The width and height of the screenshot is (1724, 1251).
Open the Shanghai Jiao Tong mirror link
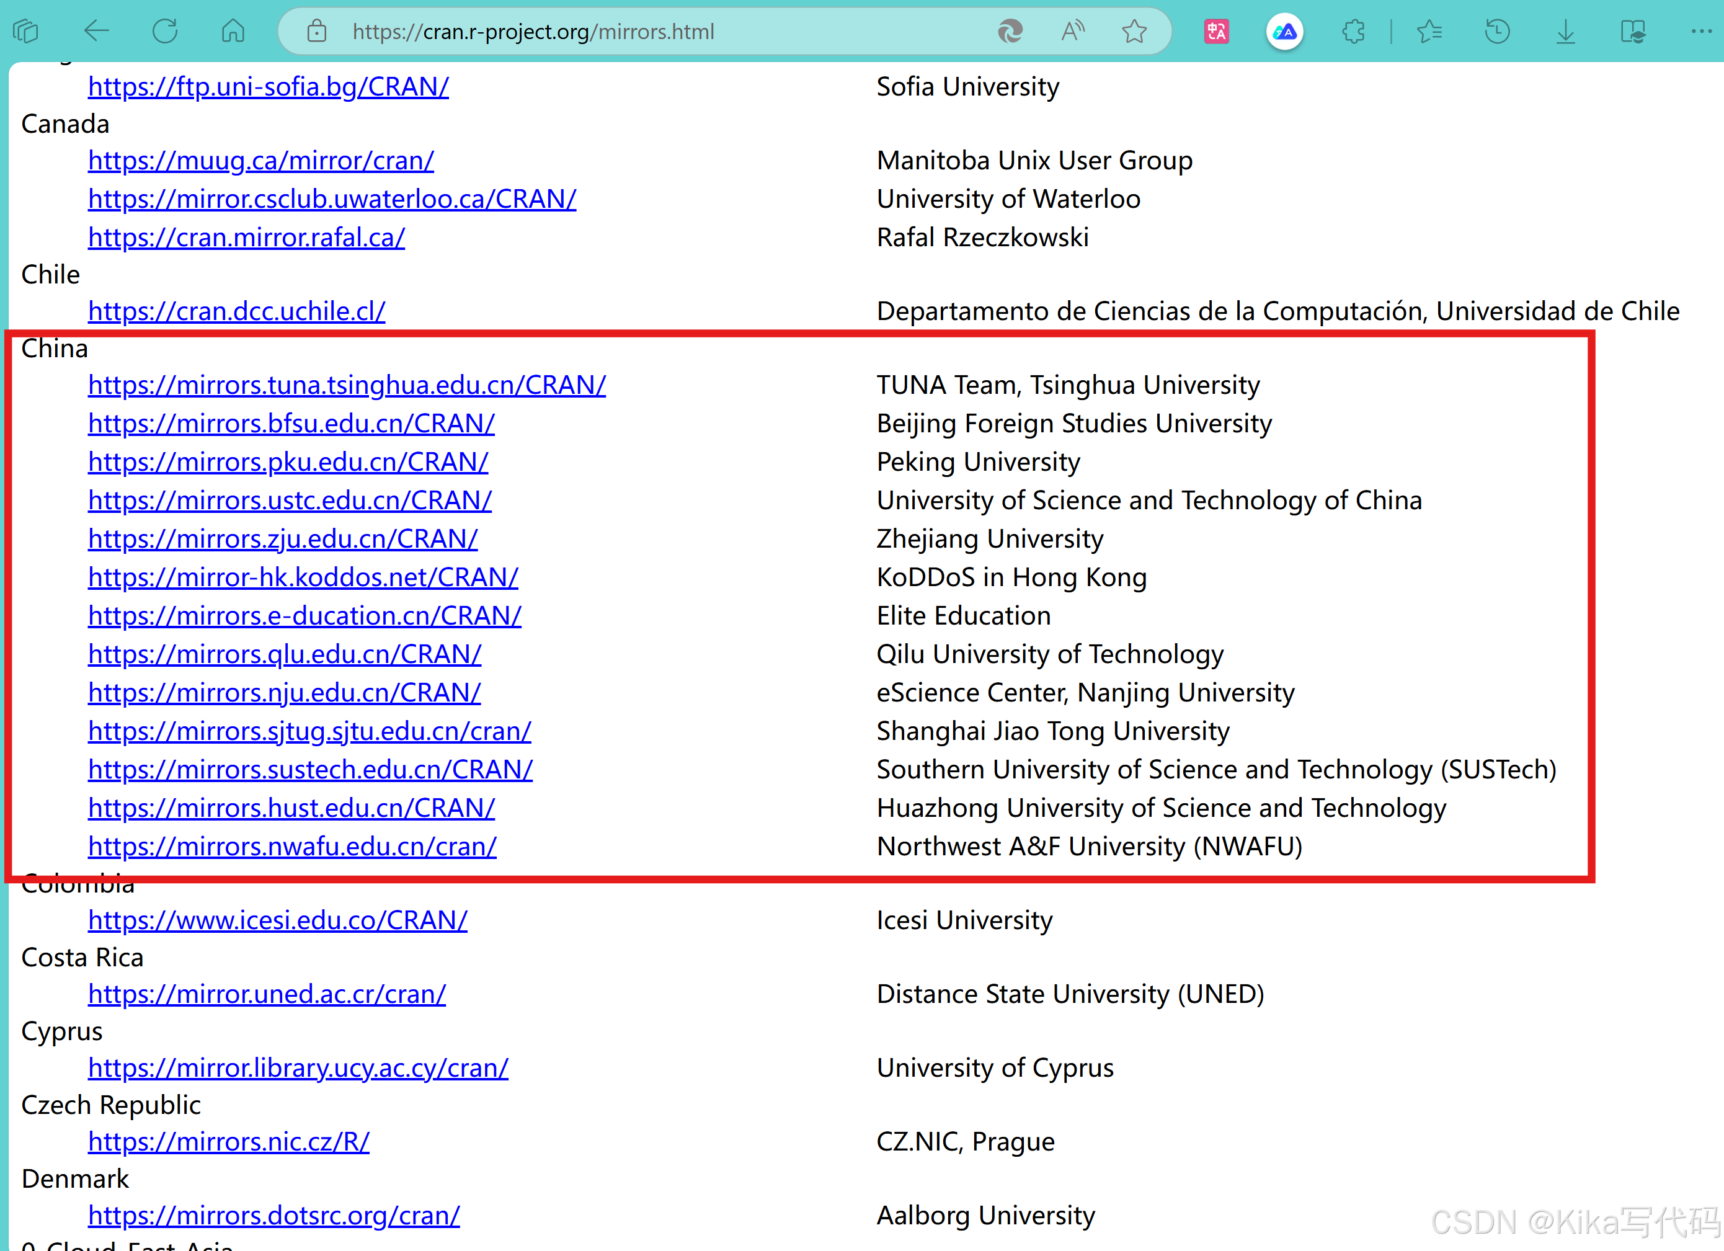[x=309, y=731]
